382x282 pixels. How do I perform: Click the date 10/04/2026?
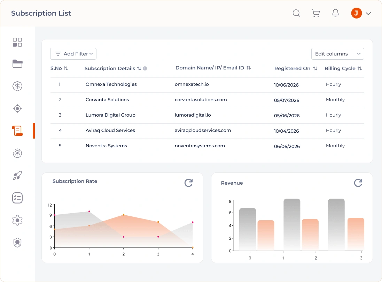point(286,131)
